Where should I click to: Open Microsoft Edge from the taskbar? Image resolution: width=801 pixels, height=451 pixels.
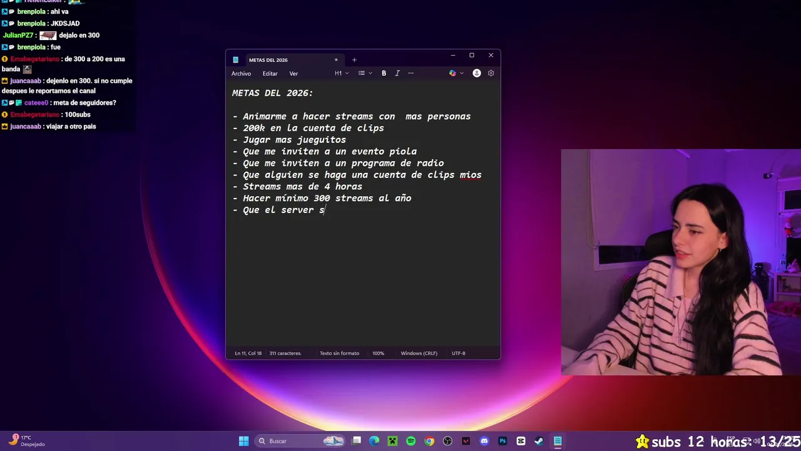374,441
